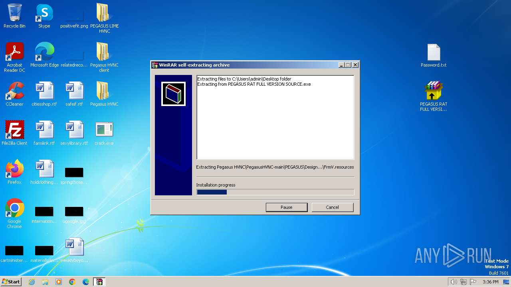Open Action Center flag icon

pyautogui.click(x=473, y=282)
